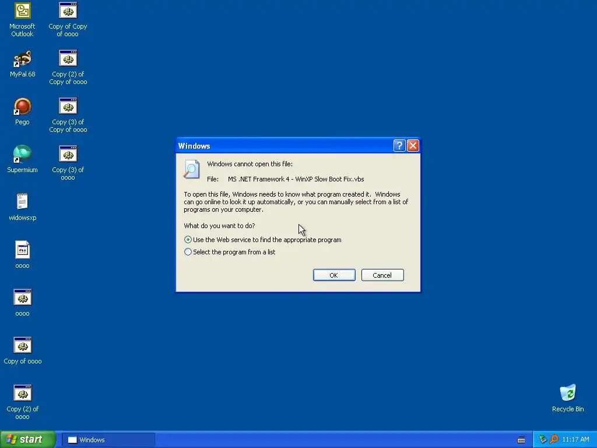The width and height of the screenshot is (597, 448).
Task: Click the 'What do you want to do?' text
Action: coord(219,226)
